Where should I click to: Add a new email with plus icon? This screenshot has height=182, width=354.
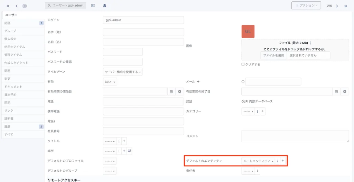click(x=198, y=82)
